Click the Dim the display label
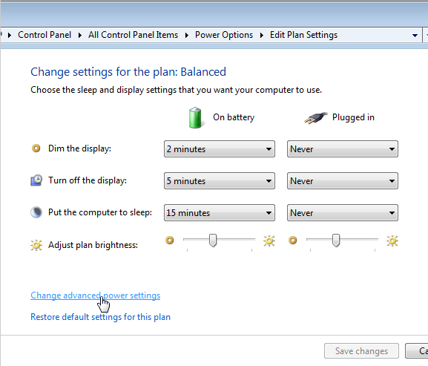The width and height of the screenshot is (428, 366). click(79, 148)
